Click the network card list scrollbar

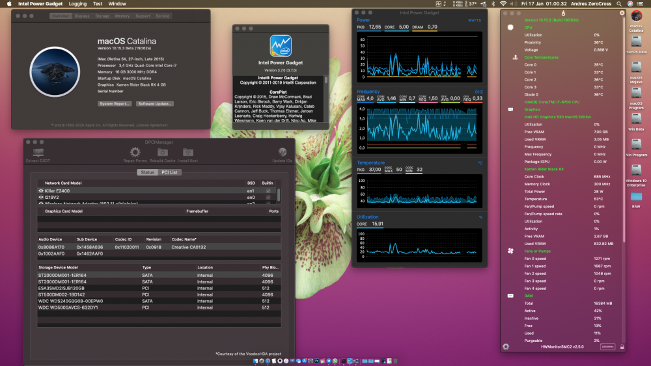[x=279, y=194]
